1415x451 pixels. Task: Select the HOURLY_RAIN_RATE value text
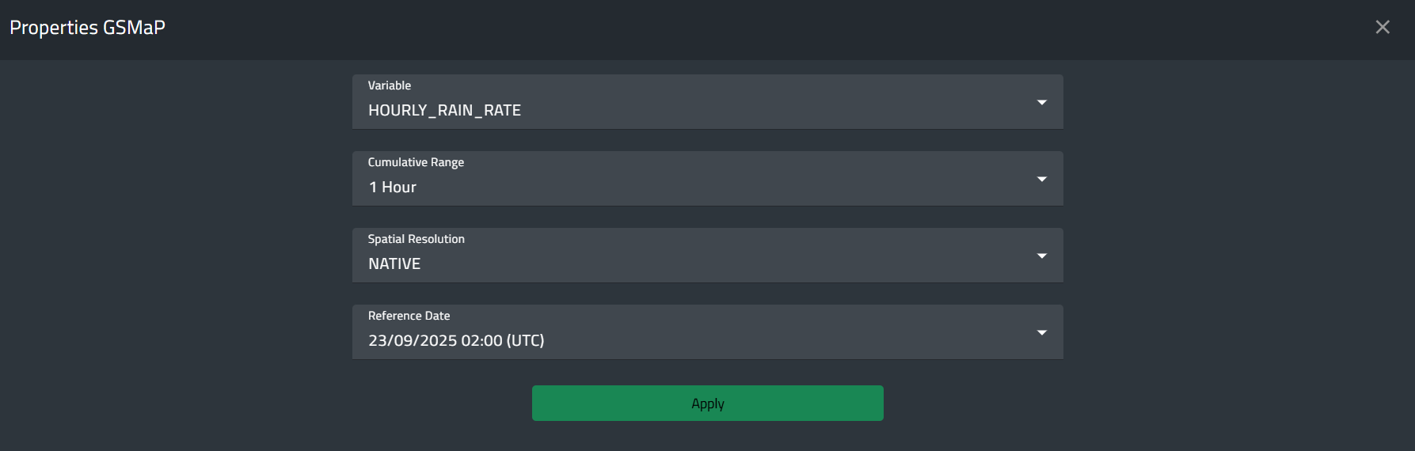(444, 111)
